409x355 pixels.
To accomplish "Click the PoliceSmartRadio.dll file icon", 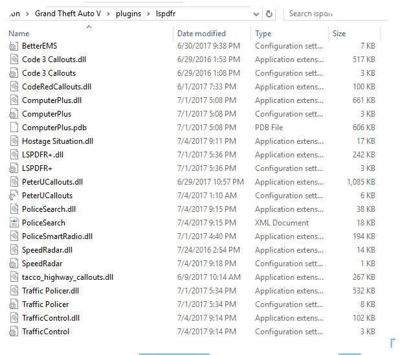I will (14, 236).
